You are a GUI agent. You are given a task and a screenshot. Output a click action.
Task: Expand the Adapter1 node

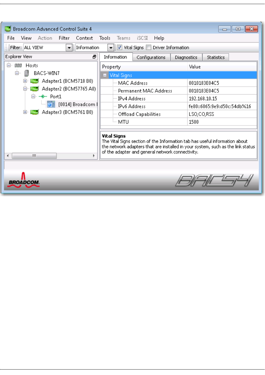point(25,81)
